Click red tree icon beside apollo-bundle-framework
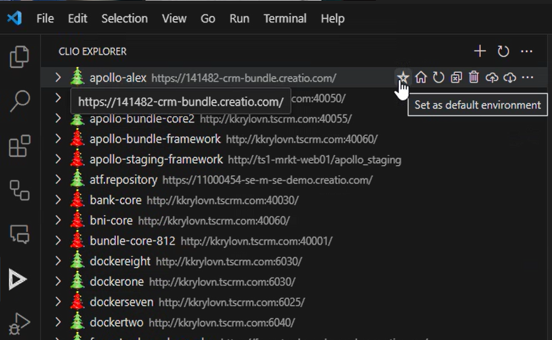Image resolution: width=552 pixels, height=340 pixels. [77, 139]
